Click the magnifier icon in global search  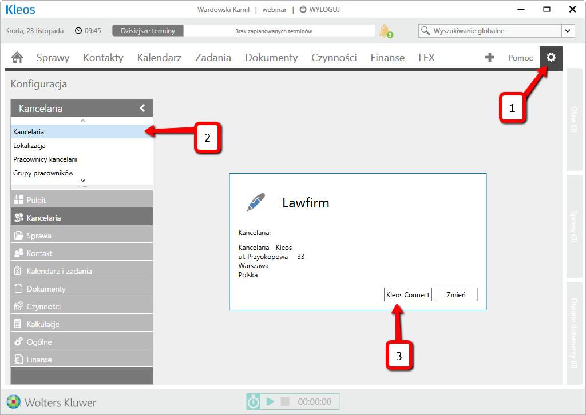(x=425, y=31)
